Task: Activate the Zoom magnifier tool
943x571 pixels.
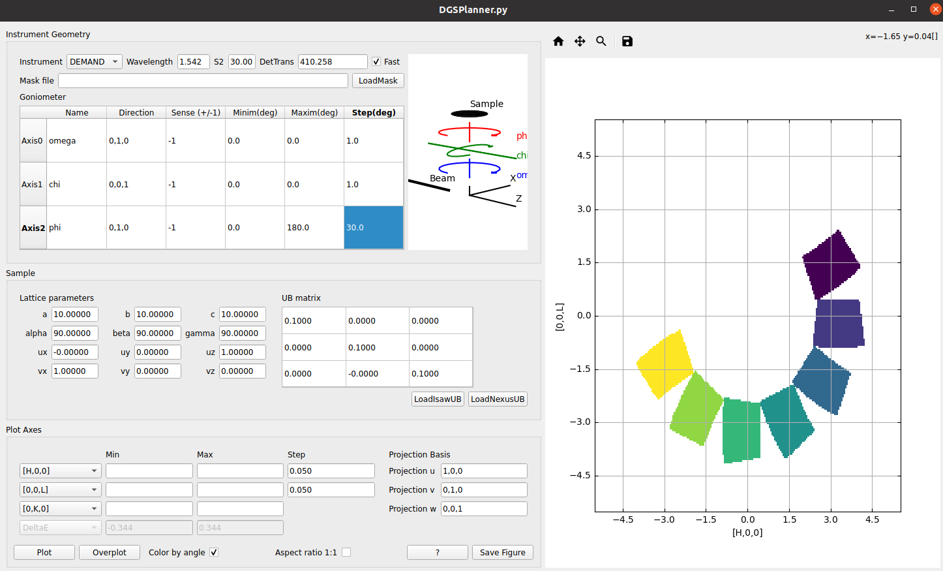Action: click(601, 41)
